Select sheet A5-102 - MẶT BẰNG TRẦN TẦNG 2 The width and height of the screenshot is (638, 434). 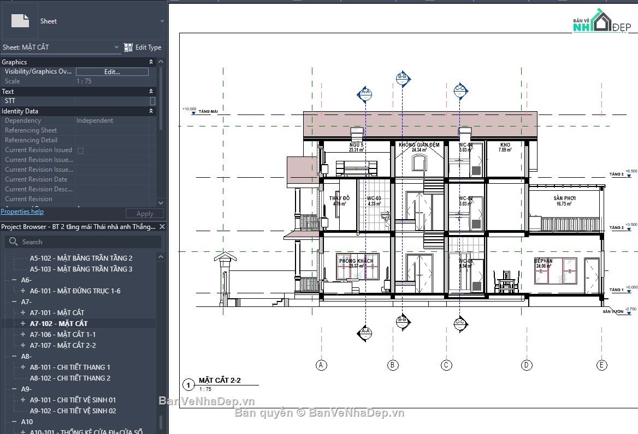click(x=81, y=258)
